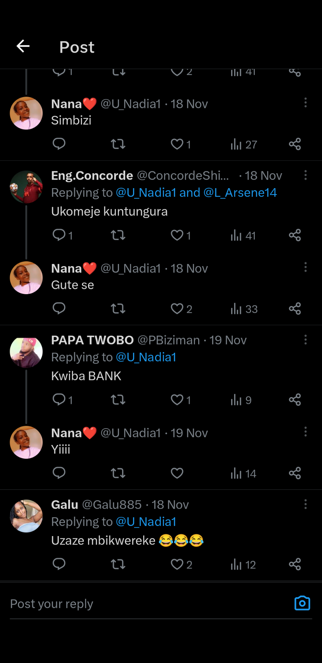Open more options for Eng.Concorde's post
The width and height of the screenshot is (322, 663).
click(306, 175)
